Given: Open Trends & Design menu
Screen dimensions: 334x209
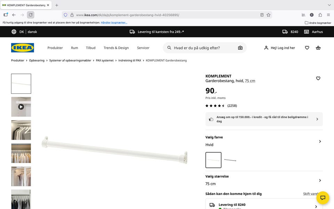Looking at the screenshot, I should (x=116, y=48).
